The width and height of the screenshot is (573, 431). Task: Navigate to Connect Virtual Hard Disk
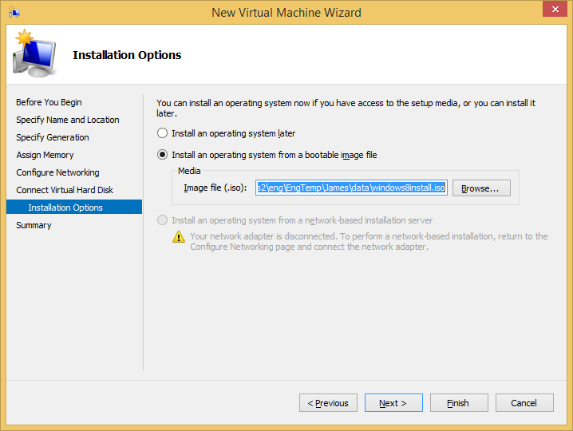click(x=65, y=190)
